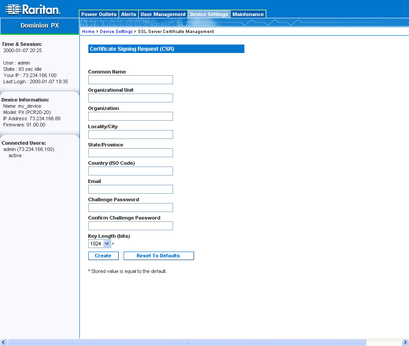Click the Reset To Defaults button
Viewport: 409px width, 346px height.
pyautogui.click(x=158, y=256)
